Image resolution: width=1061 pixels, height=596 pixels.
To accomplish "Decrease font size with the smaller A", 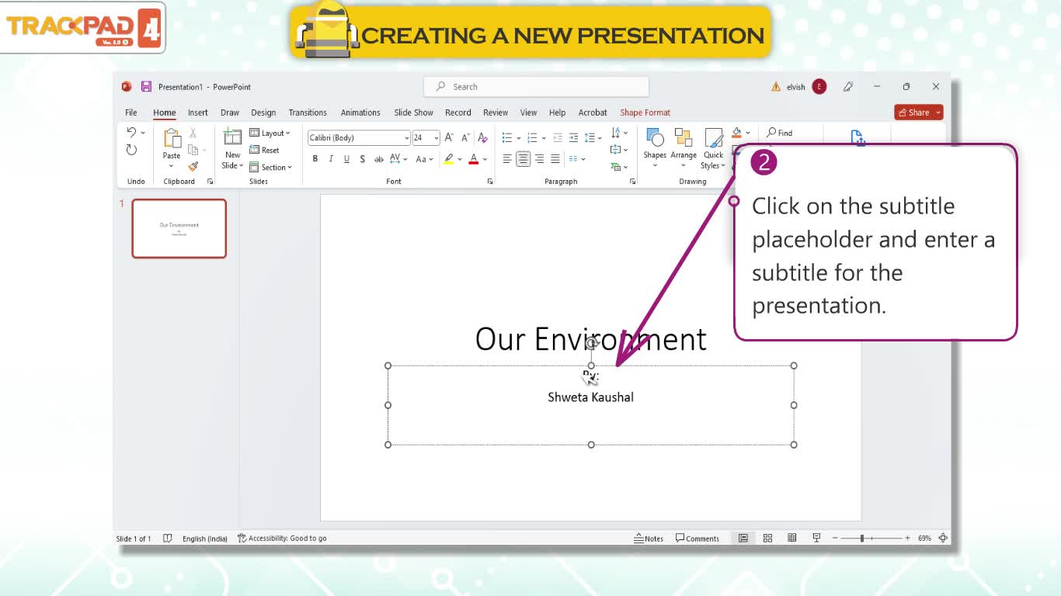I will coord(465,137).
